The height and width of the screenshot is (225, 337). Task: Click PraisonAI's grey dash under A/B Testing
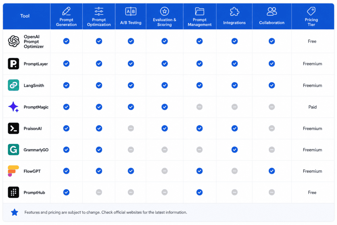coord(131,128)
